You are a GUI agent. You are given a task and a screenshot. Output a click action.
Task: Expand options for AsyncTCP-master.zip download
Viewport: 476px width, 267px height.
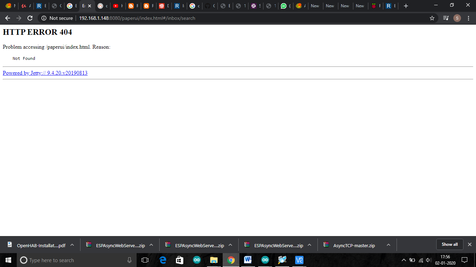tap(389, 245)
